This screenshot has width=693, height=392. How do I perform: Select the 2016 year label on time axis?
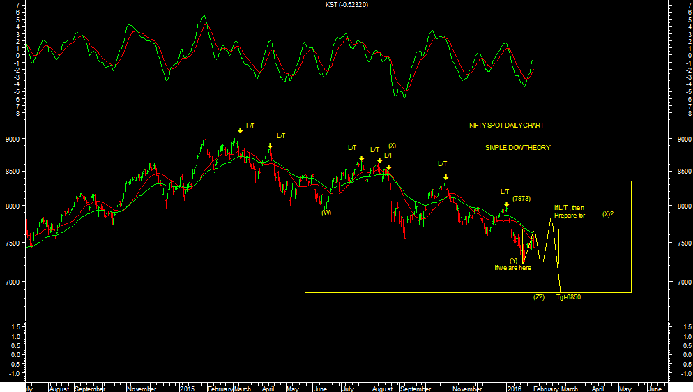[515, 387]
